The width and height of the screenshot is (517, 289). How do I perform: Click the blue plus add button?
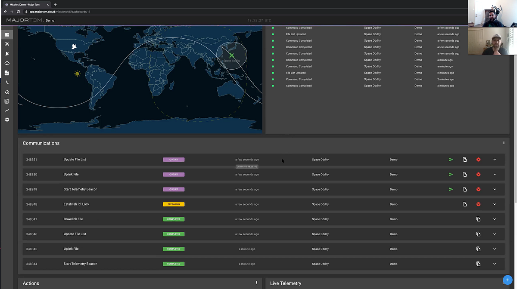click(x=507, y=280)
